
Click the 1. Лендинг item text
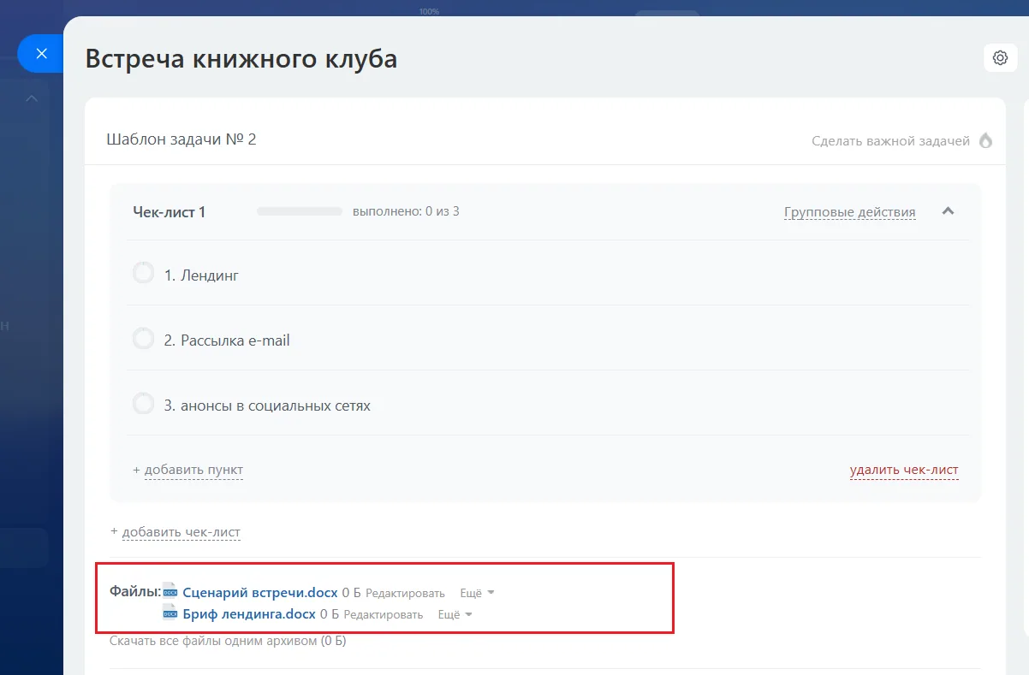coord(201,275)
